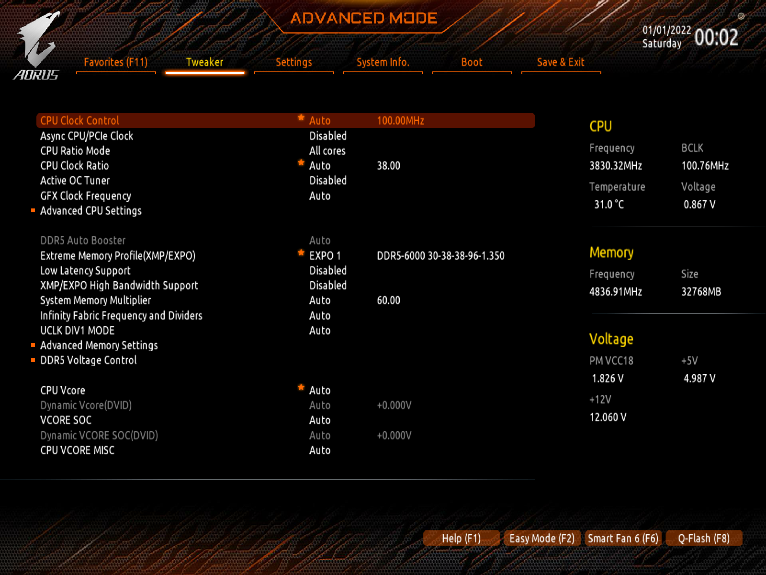Click the 3830.32MHz CPU frequency reading
The height and width of the screenshot is (575, 766).
click(x=616, y=166)
